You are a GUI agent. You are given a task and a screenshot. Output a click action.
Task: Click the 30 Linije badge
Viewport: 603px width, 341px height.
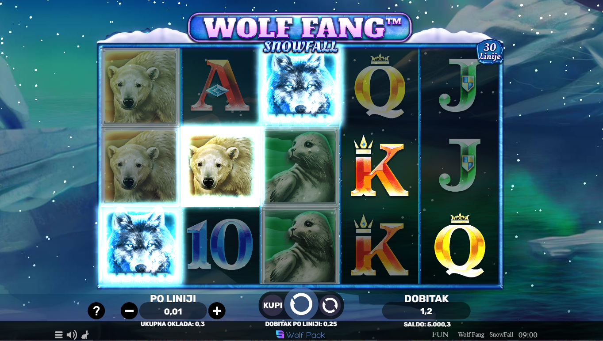tap(490, 52)
